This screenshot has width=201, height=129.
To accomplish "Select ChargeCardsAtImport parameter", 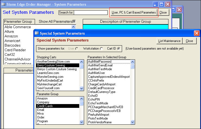I will coord(109,84).
